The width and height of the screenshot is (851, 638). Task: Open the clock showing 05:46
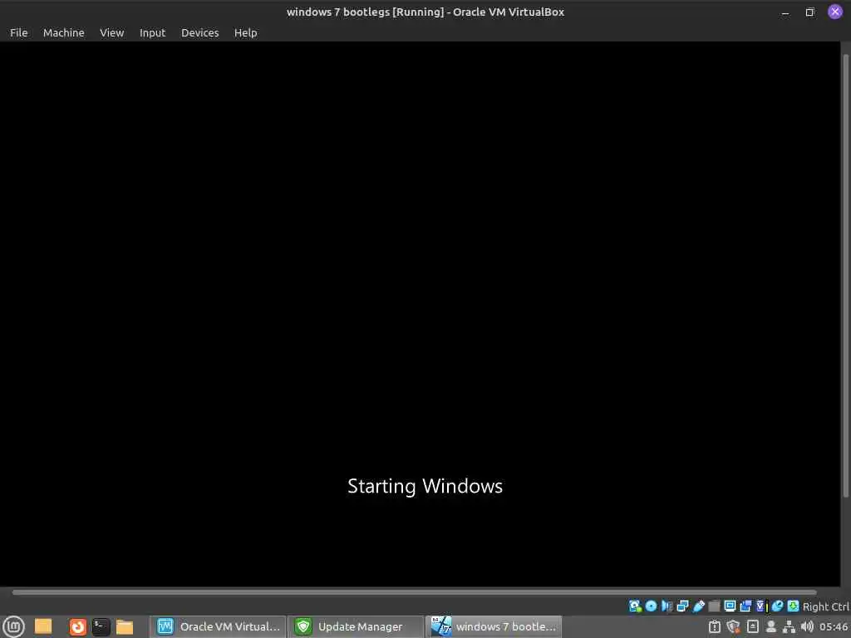point(834,626)
